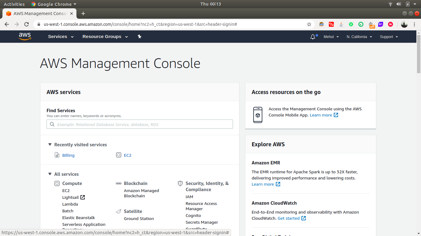The image size is (421, 236).
Task: Click the volume speaker icon in top bar
Action: 399,4
